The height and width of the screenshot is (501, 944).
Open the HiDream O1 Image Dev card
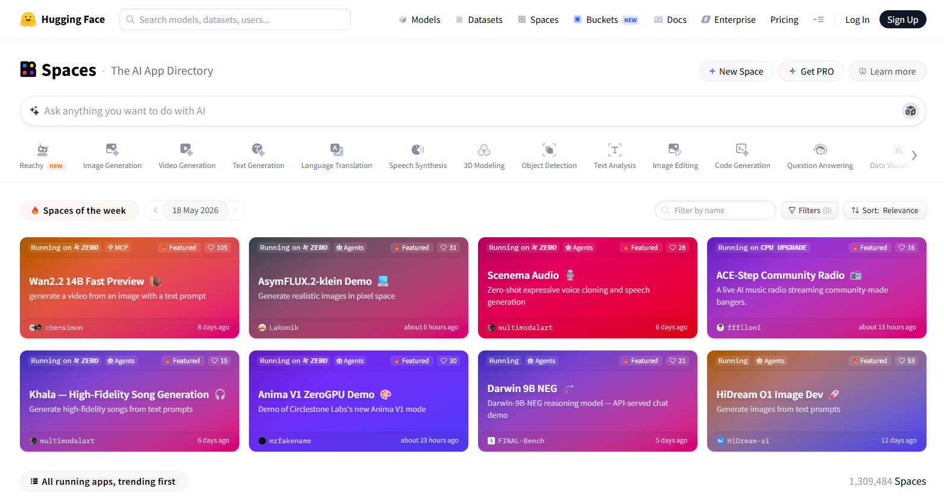tap(817, 401)
